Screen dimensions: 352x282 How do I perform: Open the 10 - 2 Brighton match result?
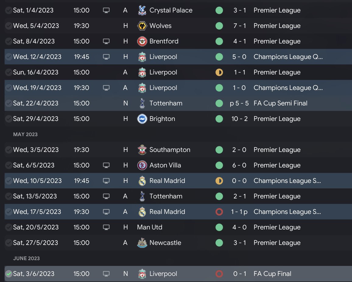239,119
